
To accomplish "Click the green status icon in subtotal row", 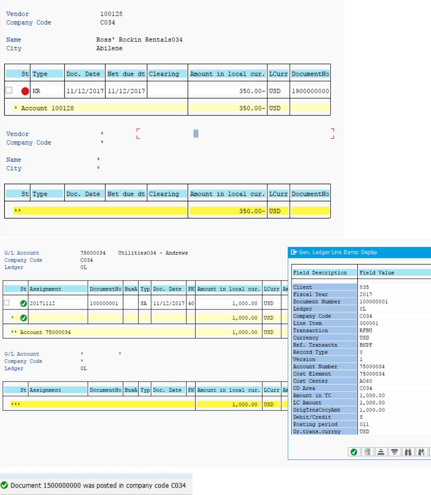I will tap(24, 318).
